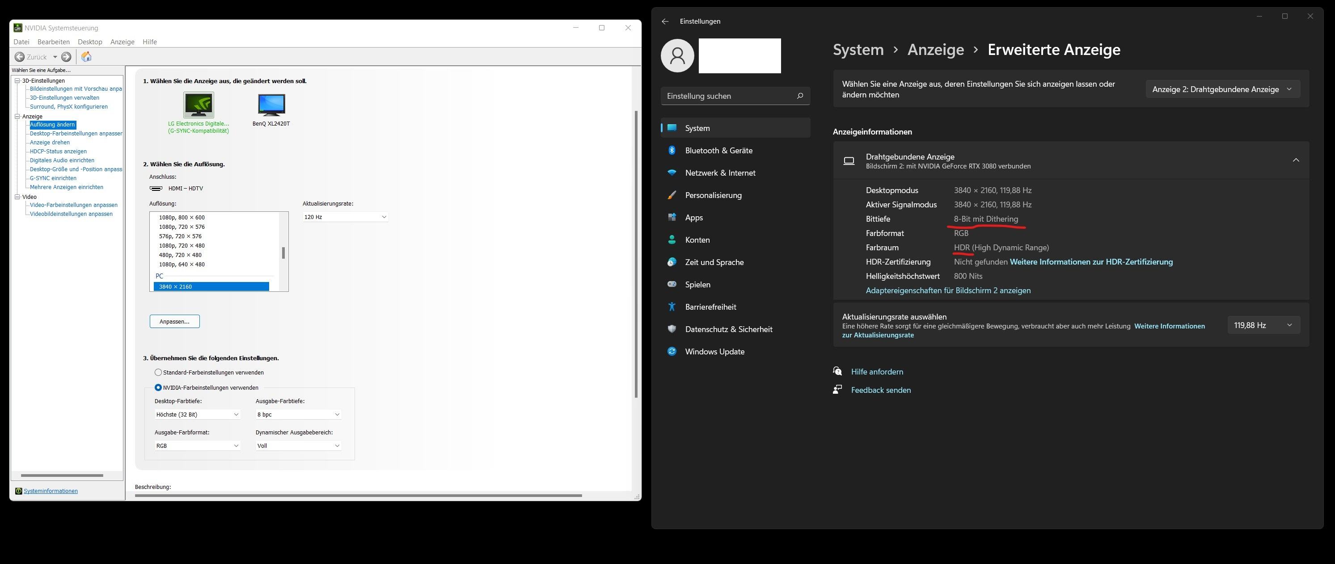Viewport: 1335px width, 564px height.
Task: Click the user profile avatar icon
Action: point(677,55)
